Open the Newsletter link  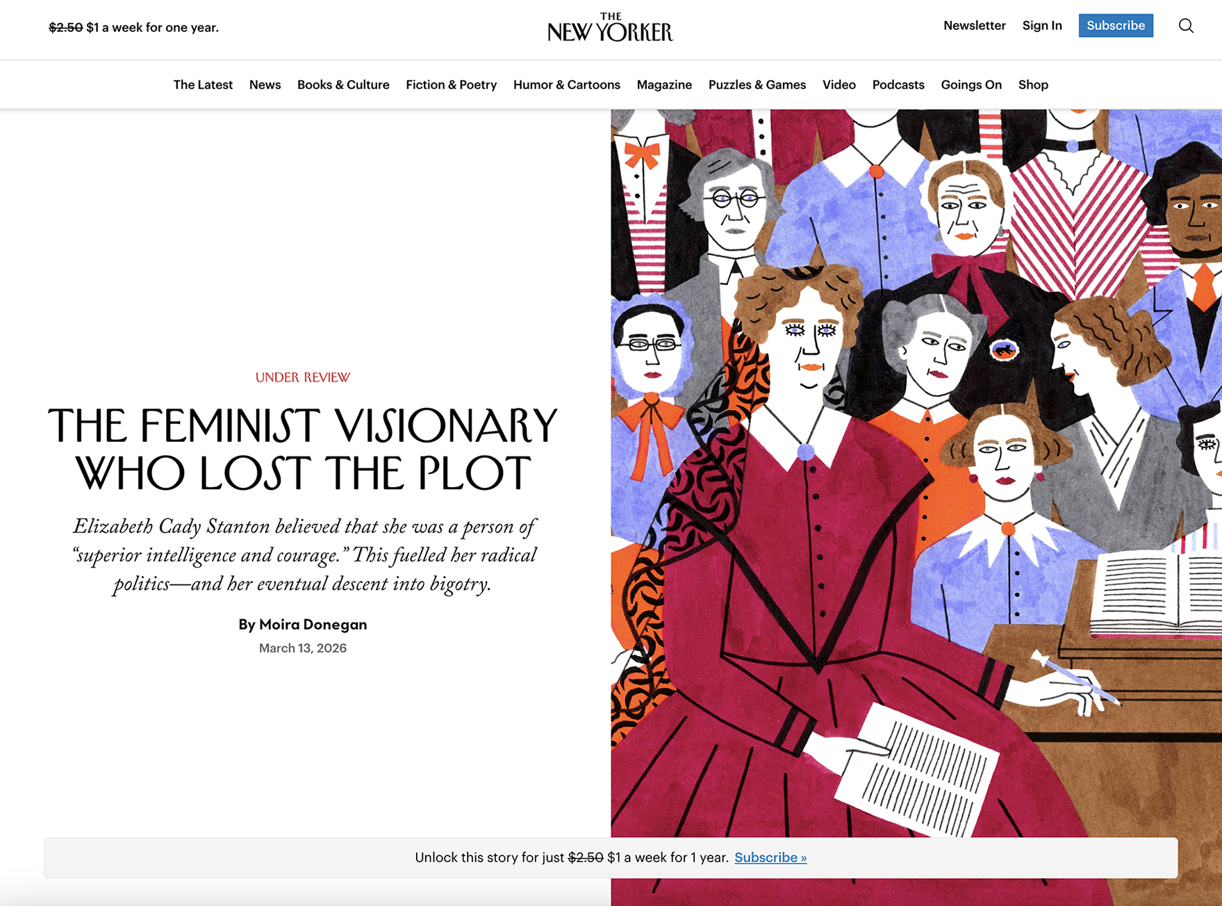pyautogui.click(x=974, y=26)
